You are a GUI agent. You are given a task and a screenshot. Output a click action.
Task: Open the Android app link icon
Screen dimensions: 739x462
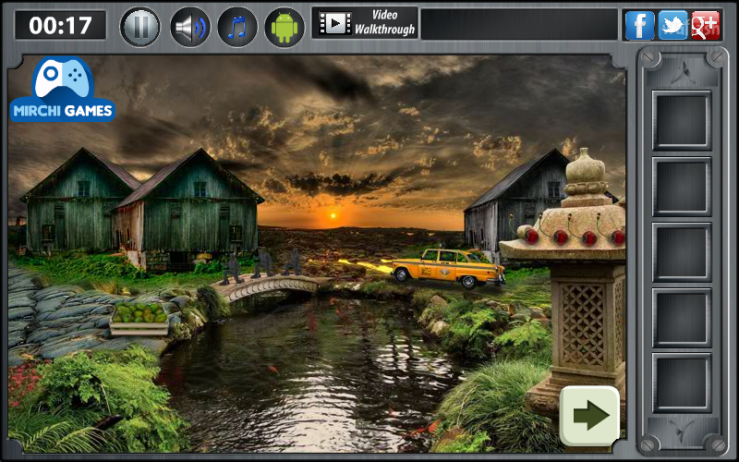(285, 27)
